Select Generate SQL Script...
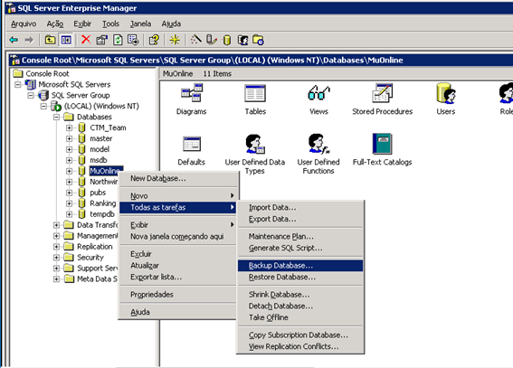This screenshot has height=368, width=513. click(x=300, y=248)
